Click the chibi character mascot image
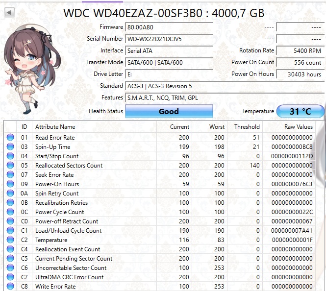 click(31, 70)
